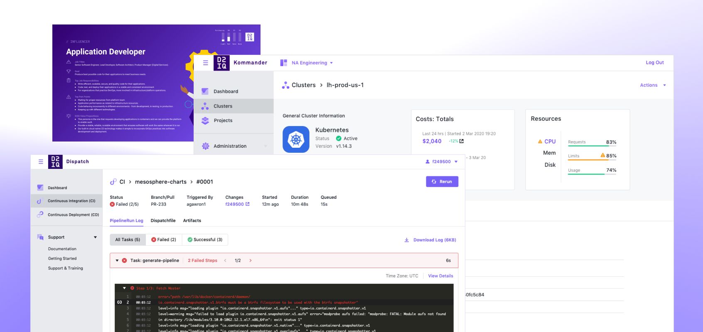
Task: Open the external link icon beside -12%
Action: click(462, 141)
